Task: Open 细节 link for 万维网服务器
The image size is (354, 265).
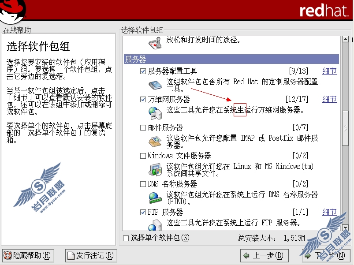Action: pyautogui.click(x=330, y=99)
